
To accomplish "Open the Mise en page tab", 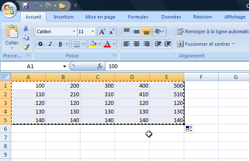I will 101,17.
